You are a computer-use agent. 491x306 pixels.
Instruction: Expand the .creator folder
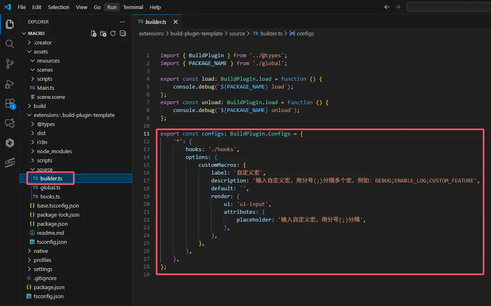coord(42,43)
